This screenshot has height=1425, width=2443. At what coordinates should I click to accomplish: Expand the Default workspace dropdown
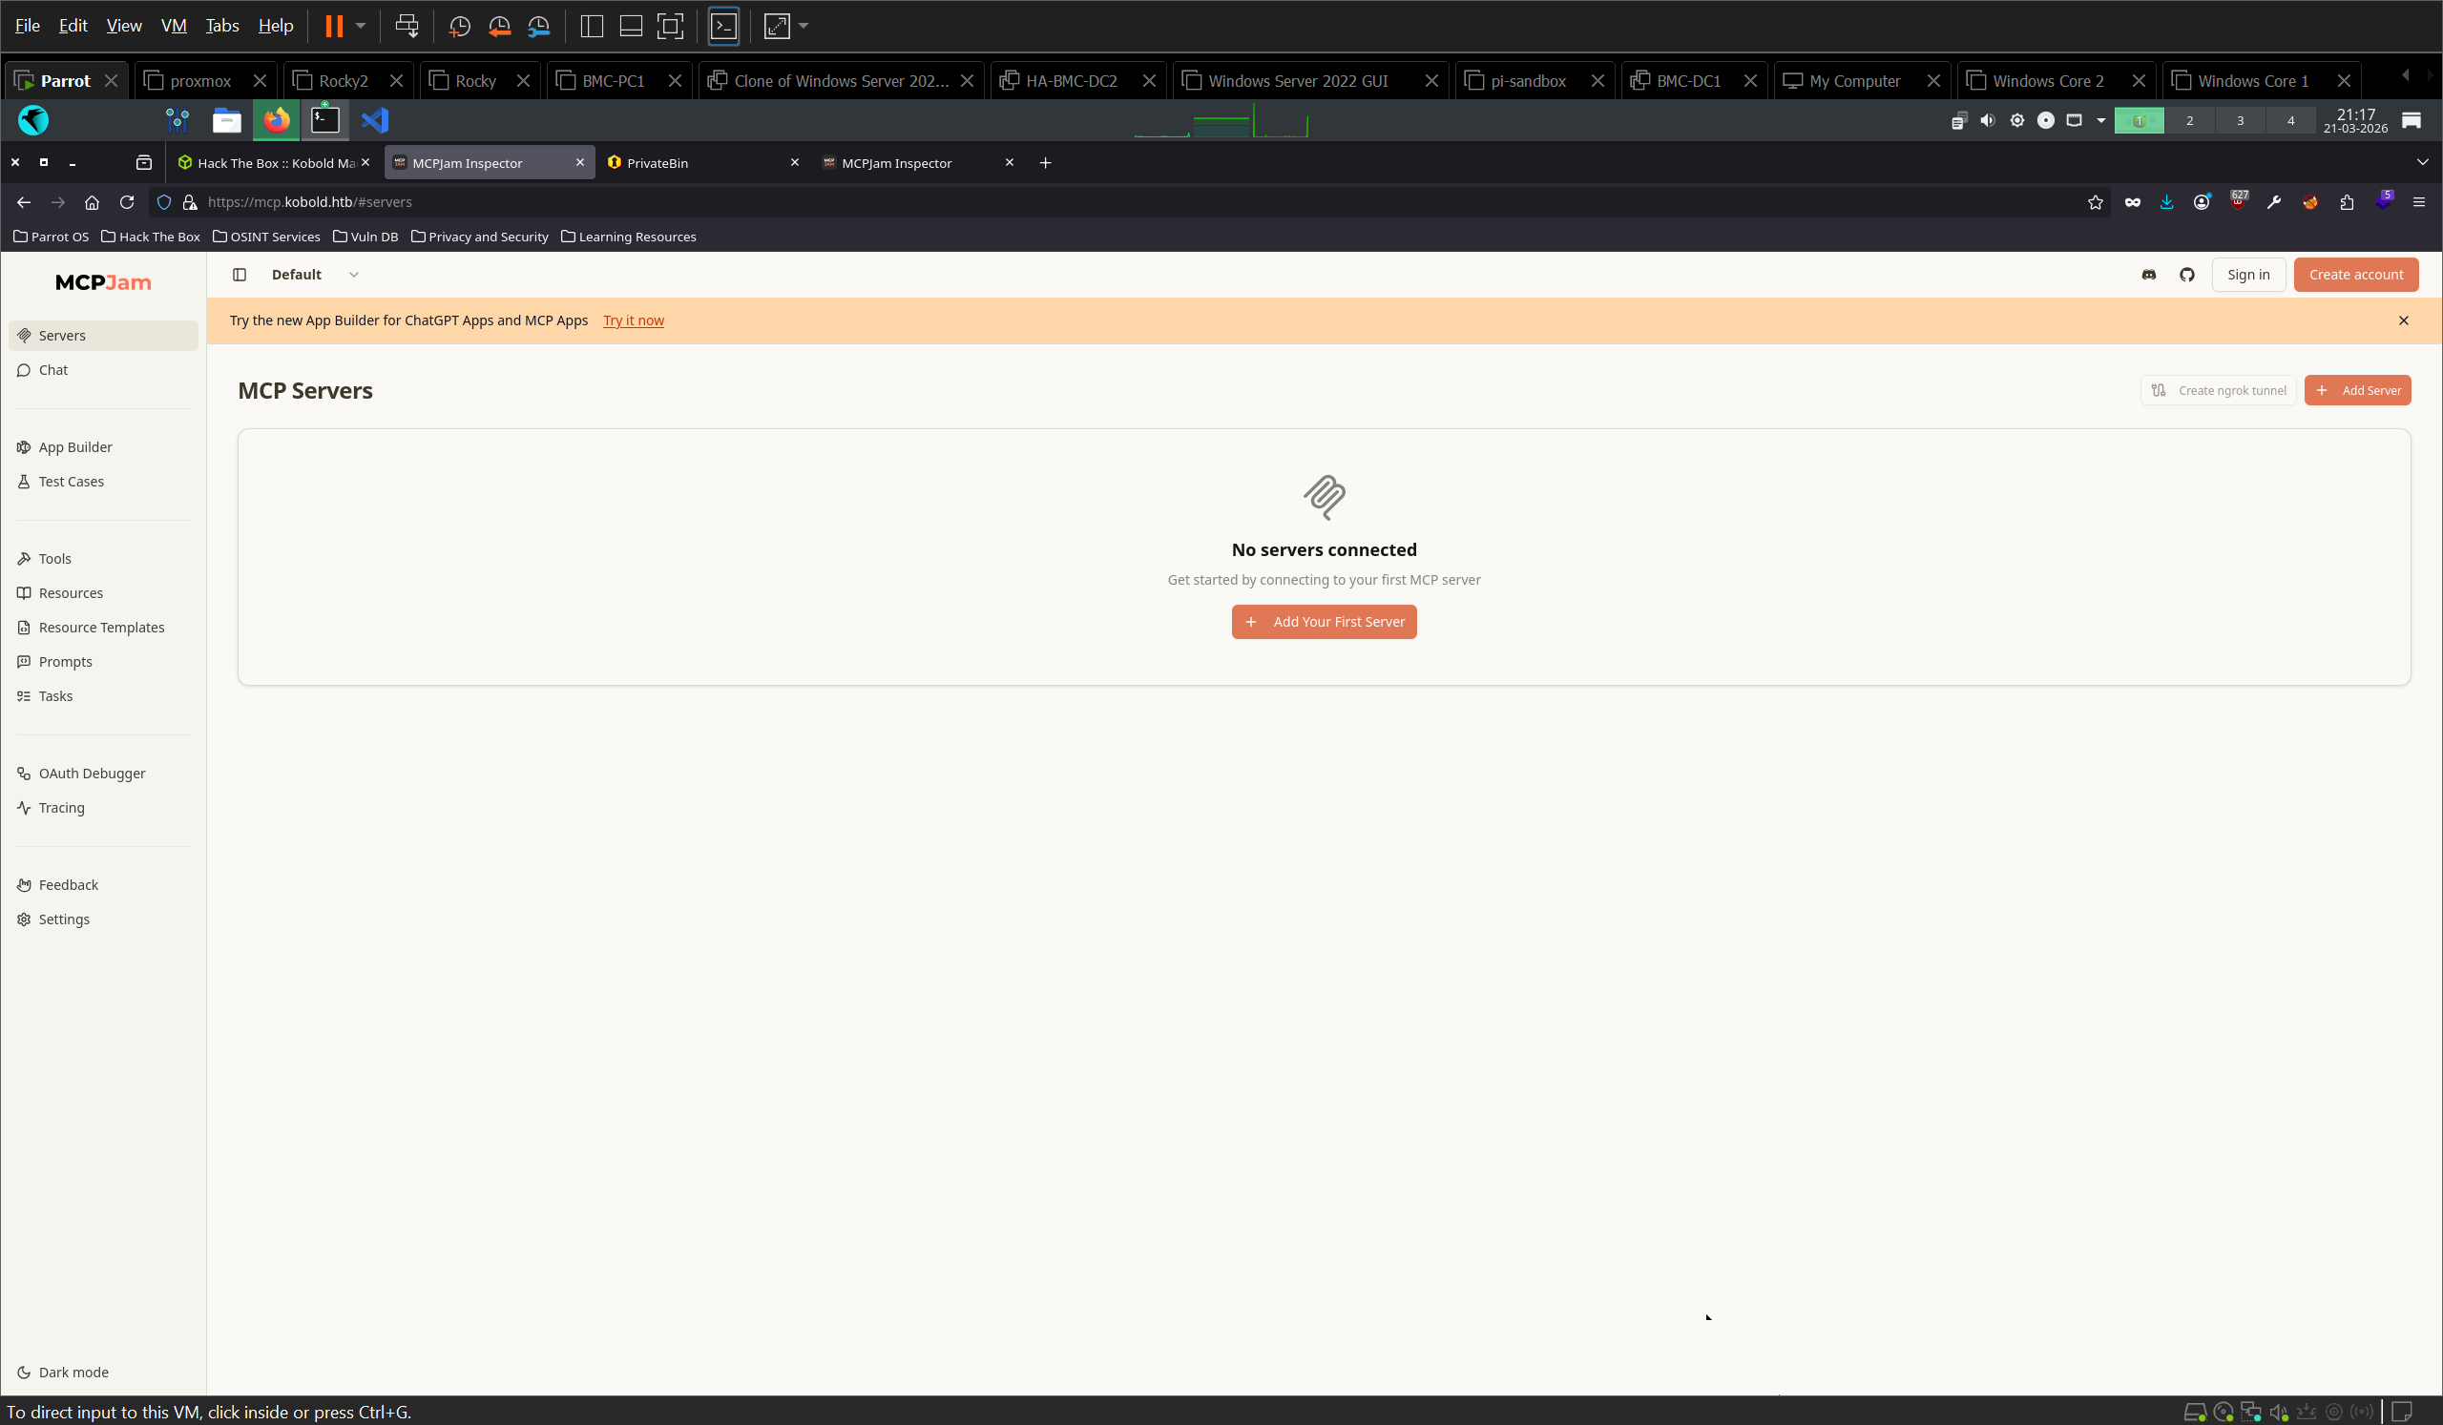point(315,274)
